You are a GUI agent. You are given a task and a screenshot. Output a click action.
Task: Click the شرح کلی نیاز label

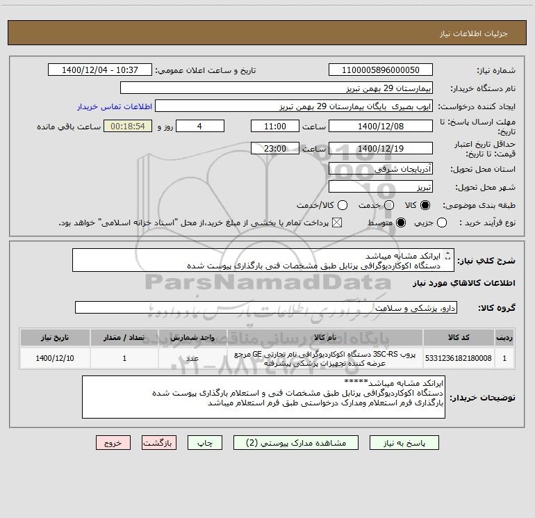click(486, 261)
